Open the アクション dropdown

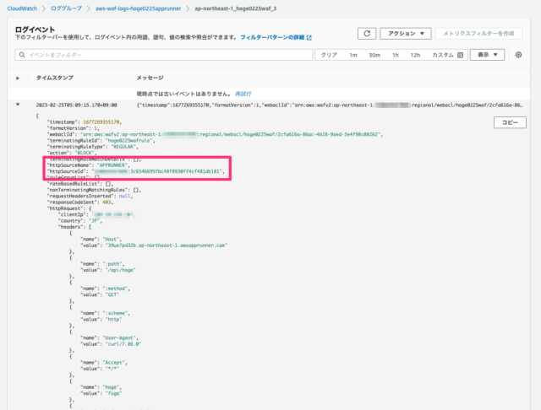[406, 34]
